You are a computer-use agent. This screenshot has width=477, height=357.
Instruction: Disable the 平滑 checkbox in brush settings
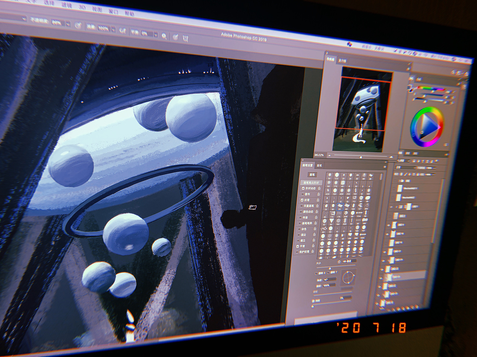(297, 246)
